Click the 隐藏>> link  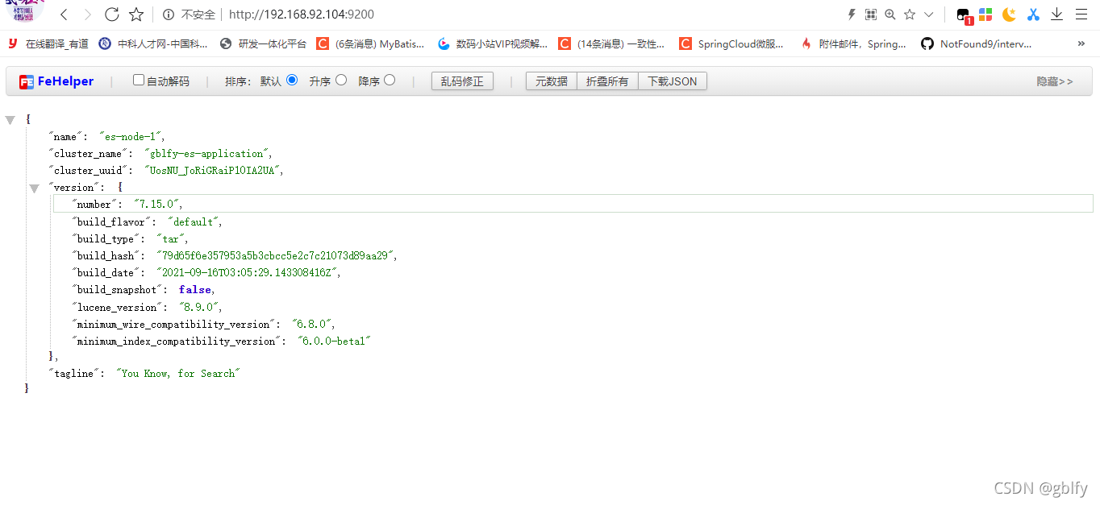(x=1055, y=81)
